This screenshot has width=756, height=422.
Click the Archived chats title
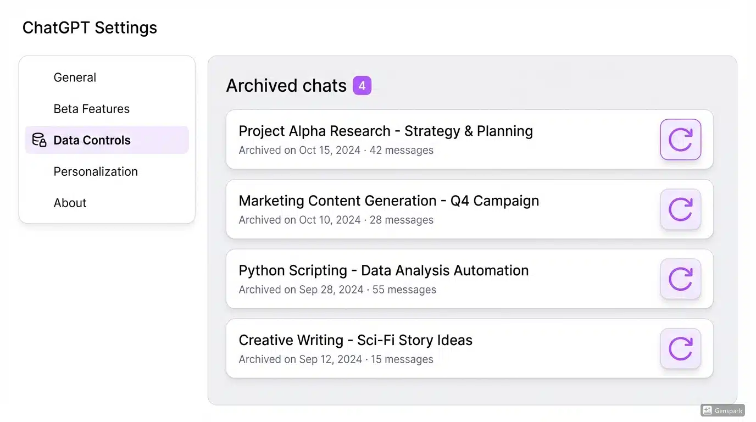click(286, 85)
